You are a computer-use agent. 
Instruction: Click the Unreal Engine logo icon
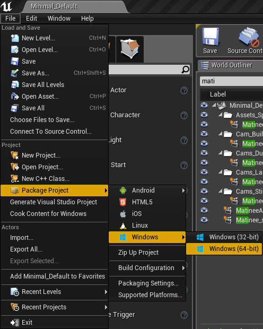6,6
